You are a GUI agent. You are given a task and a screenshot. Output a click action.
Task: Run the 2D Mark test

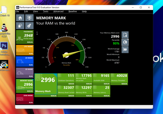click(x=31, y=65)
